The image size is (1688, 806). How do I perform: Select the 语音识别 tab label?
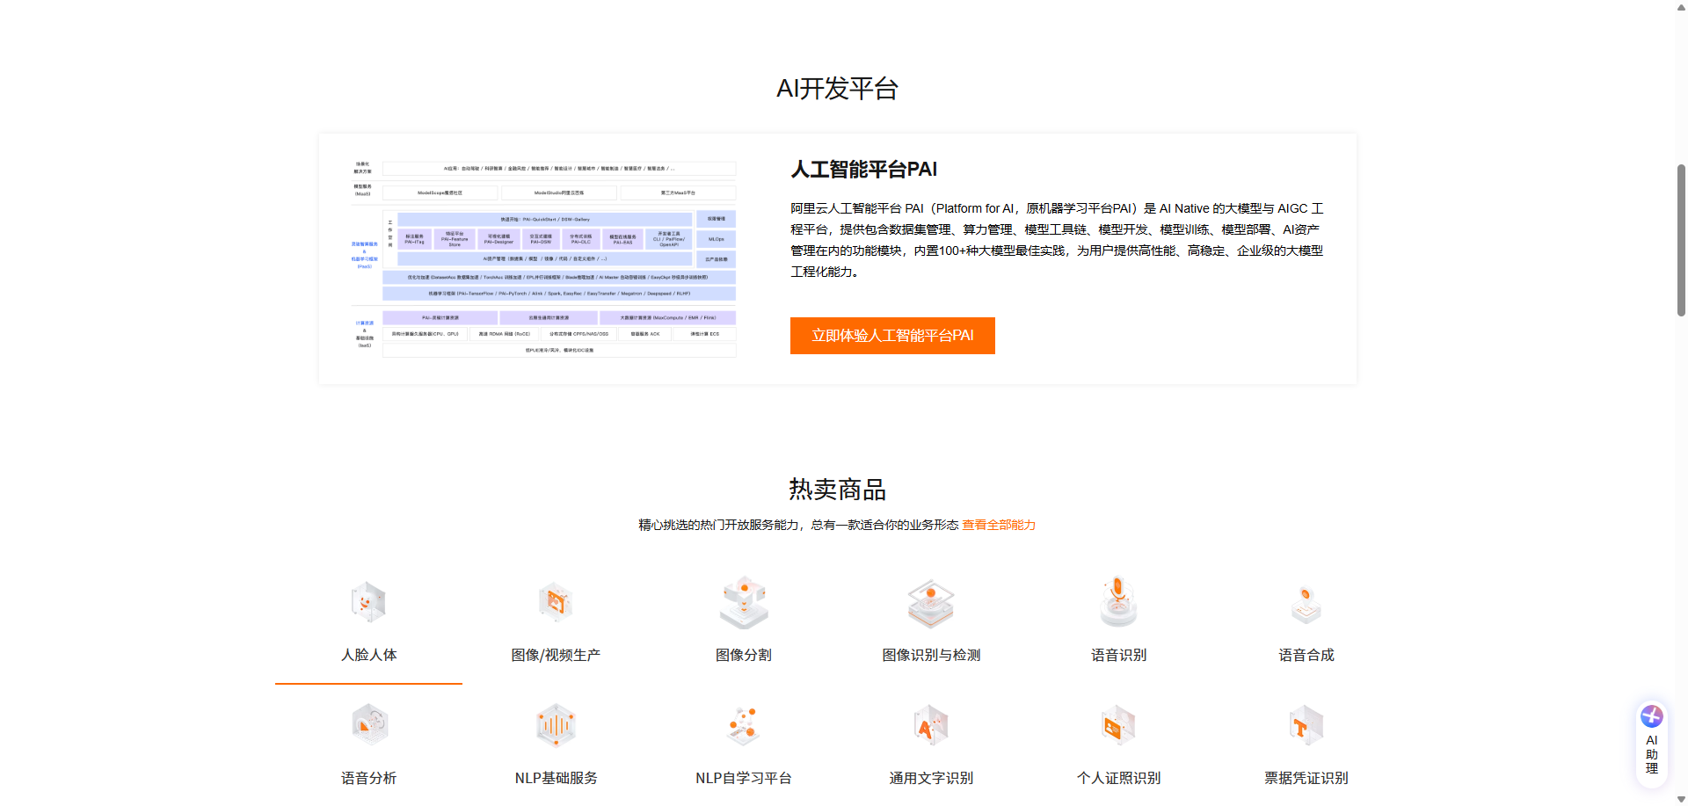coord(1118,655)
